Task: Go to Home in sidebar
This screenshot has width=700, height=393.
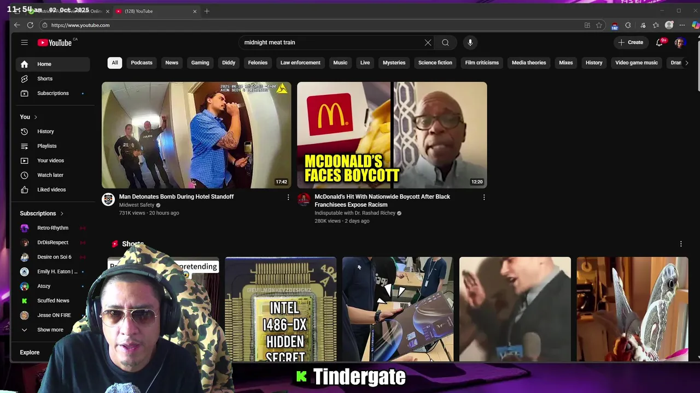Action: (x=52, y=64)
